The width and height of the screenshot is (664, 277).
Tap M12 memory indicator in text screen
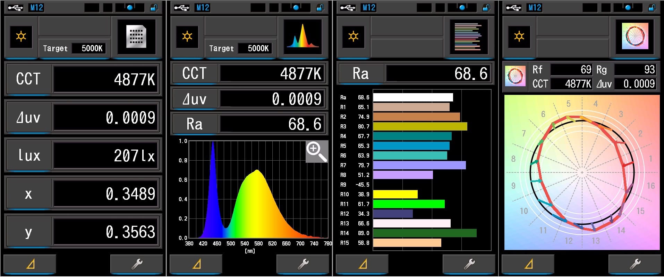click(36, 8)
